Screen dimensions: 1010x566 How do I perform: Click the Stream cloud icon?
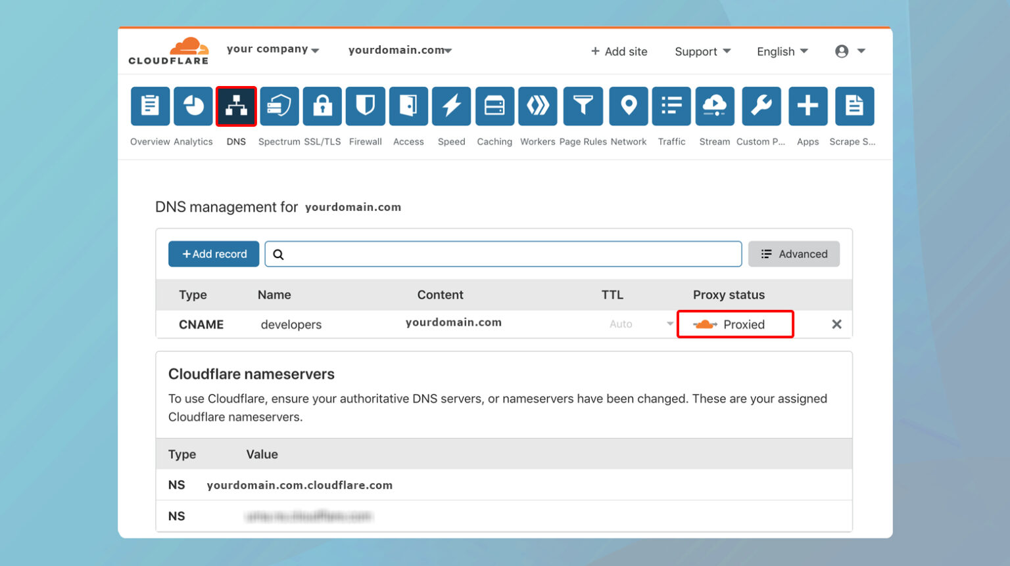pos(715,106)
